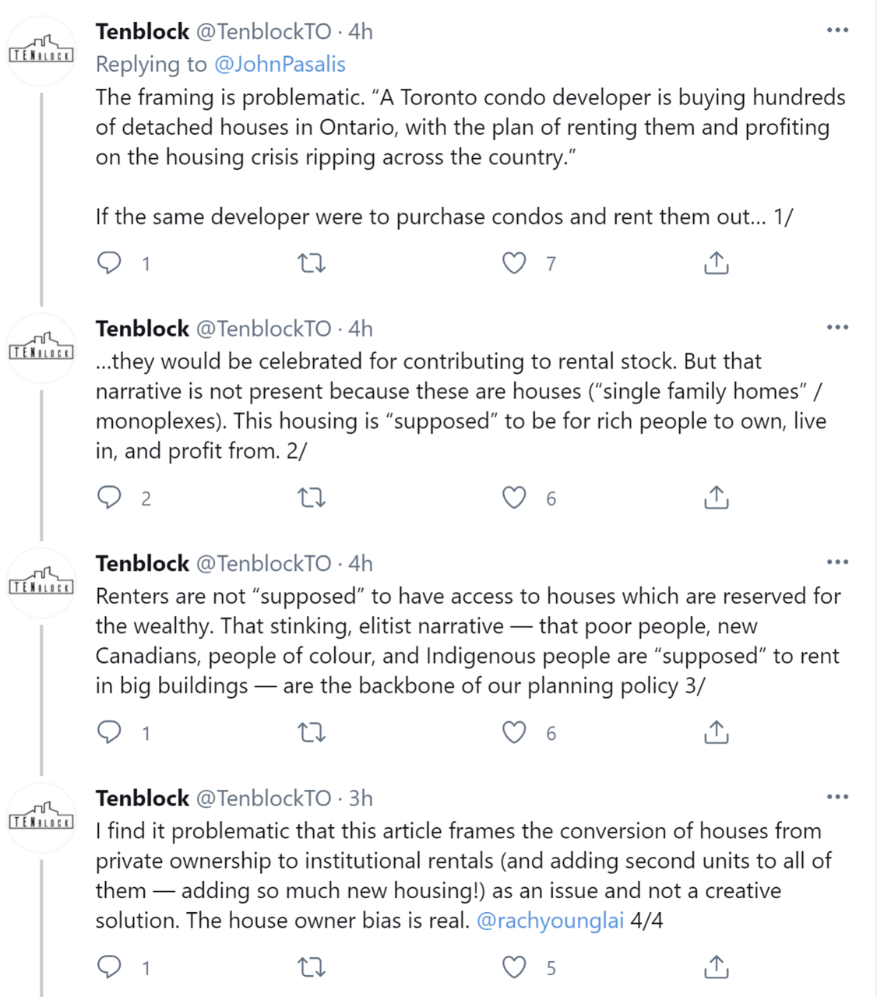Reply to the first tweet ending 1/
877x997 pixels.
click(x=109, y=263)
